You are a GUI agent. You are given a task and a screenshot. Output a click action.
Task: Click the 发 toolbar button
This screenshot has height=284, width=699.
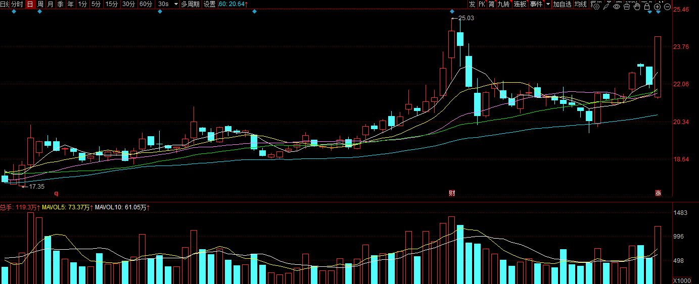(x=472, y=4)
